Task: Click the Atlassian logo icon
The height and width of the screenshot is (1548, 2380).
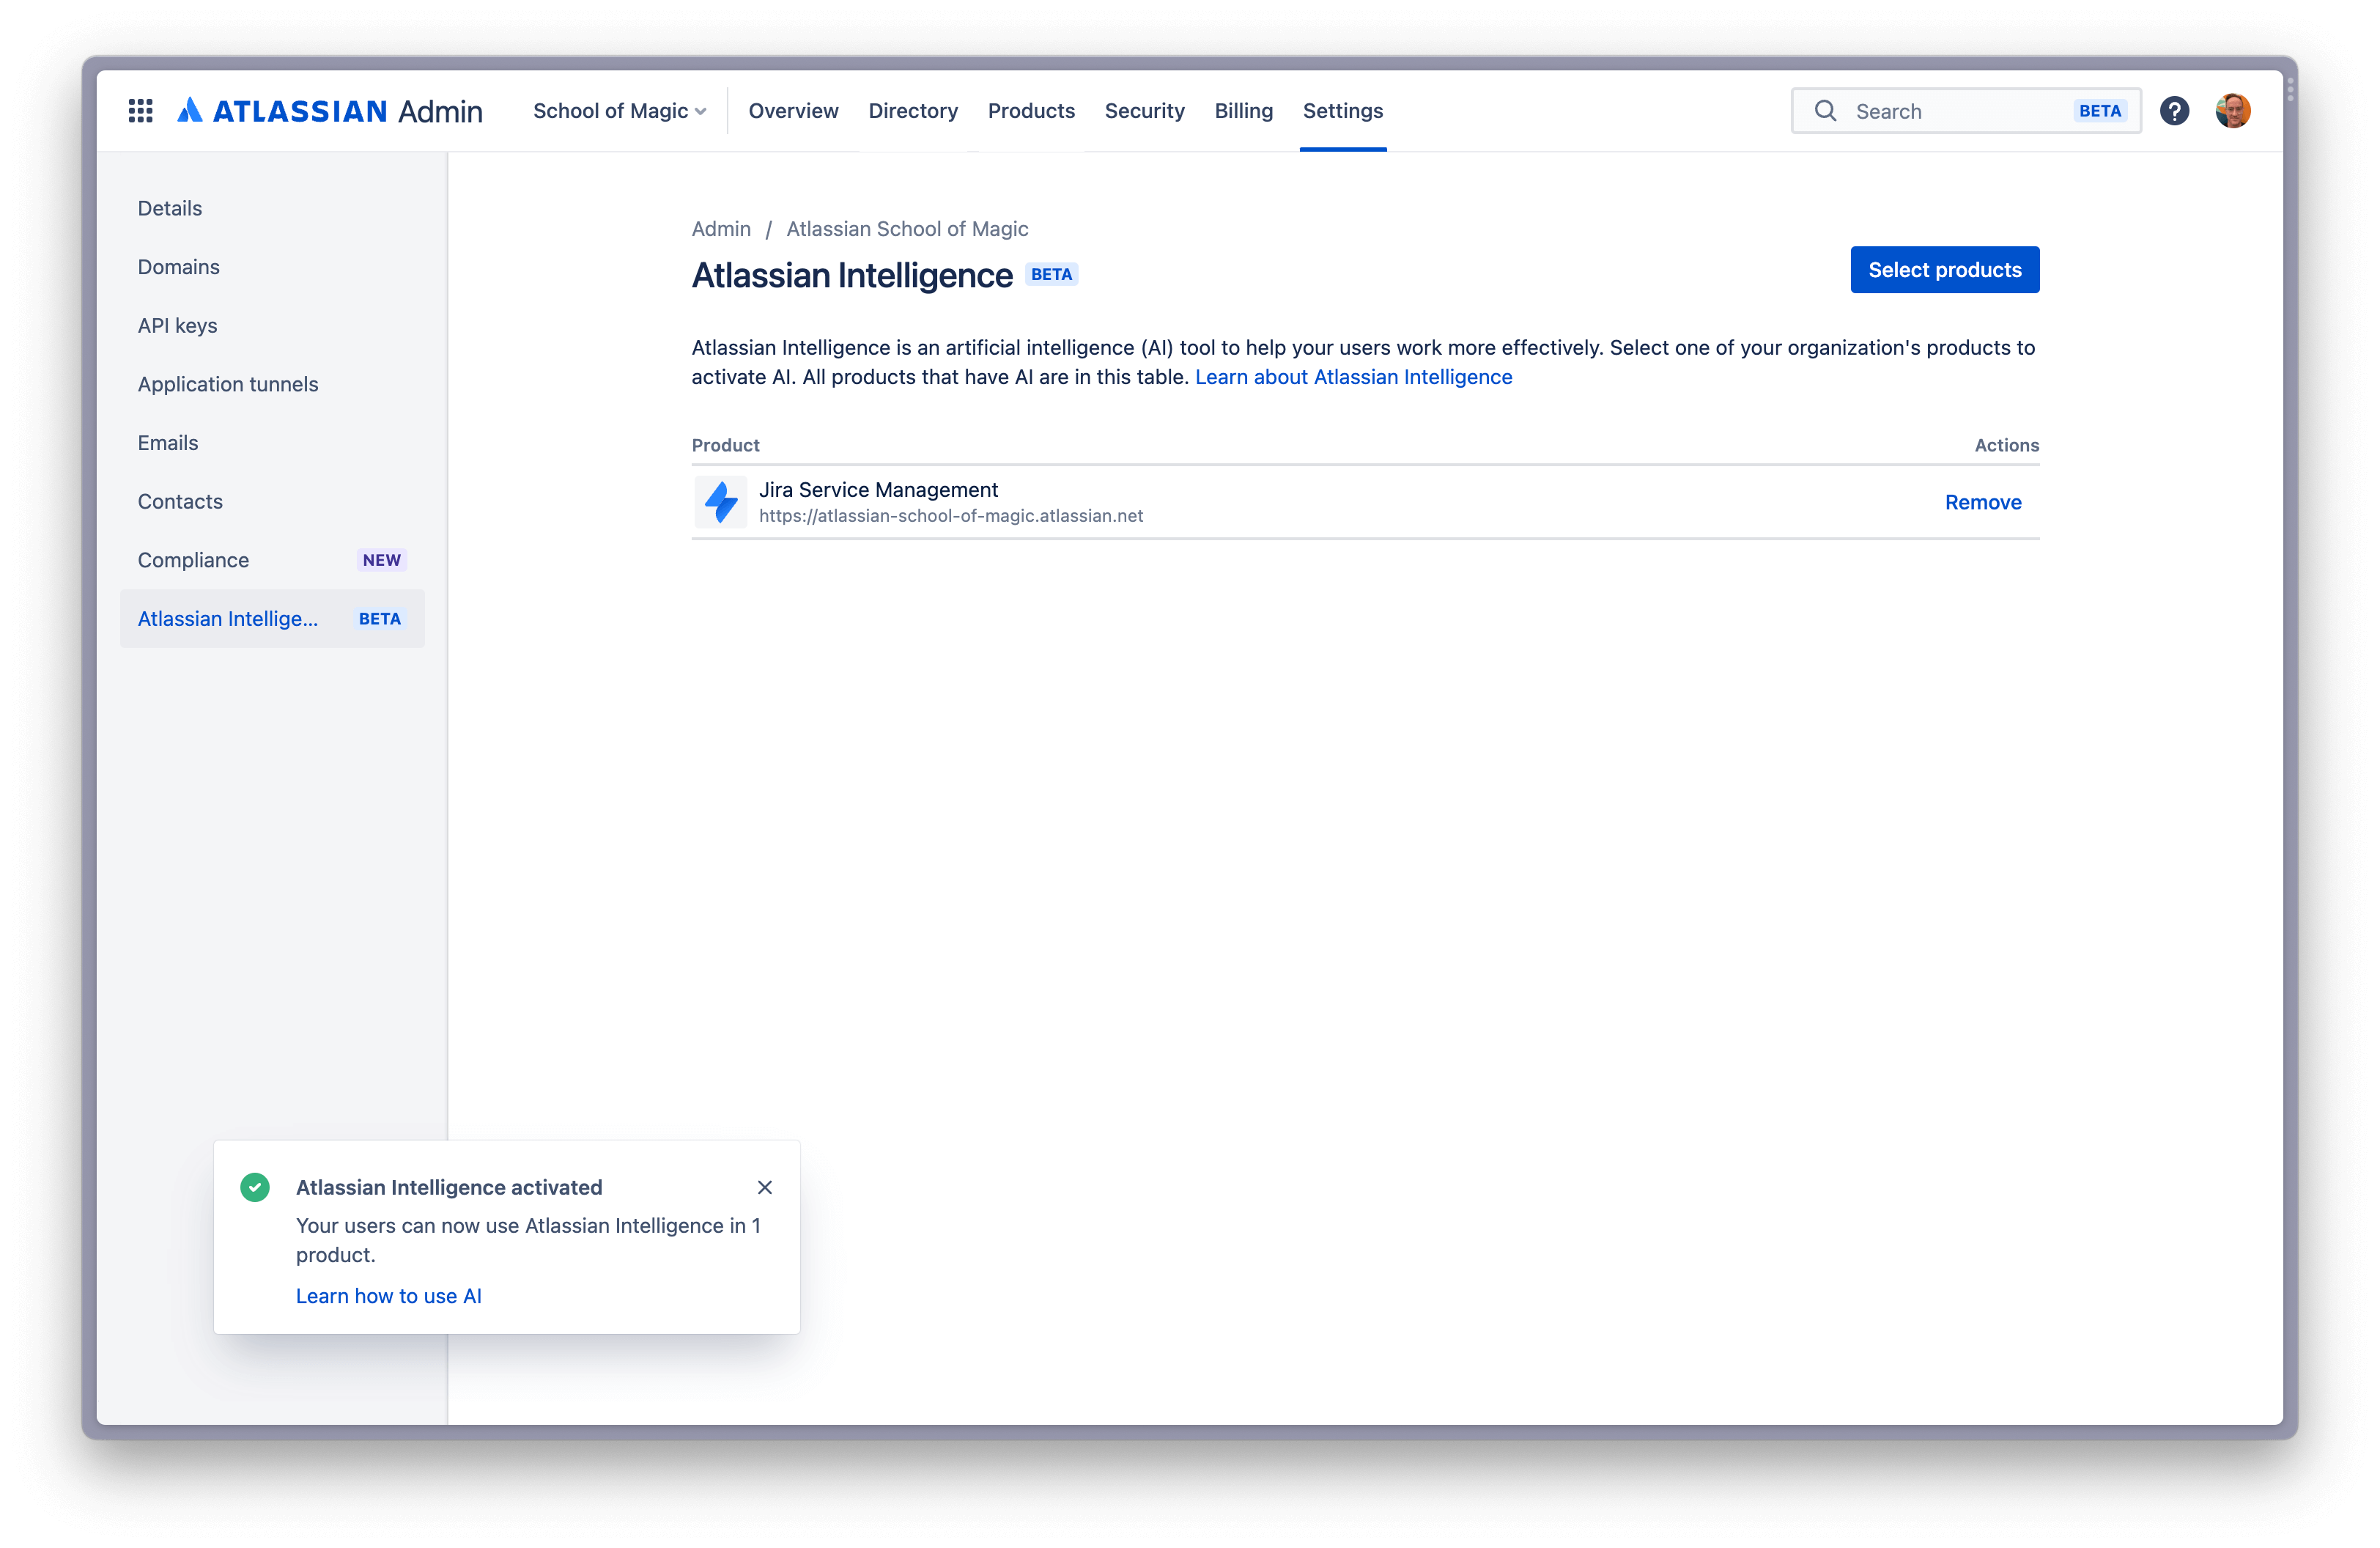Action: coord(189,109)
